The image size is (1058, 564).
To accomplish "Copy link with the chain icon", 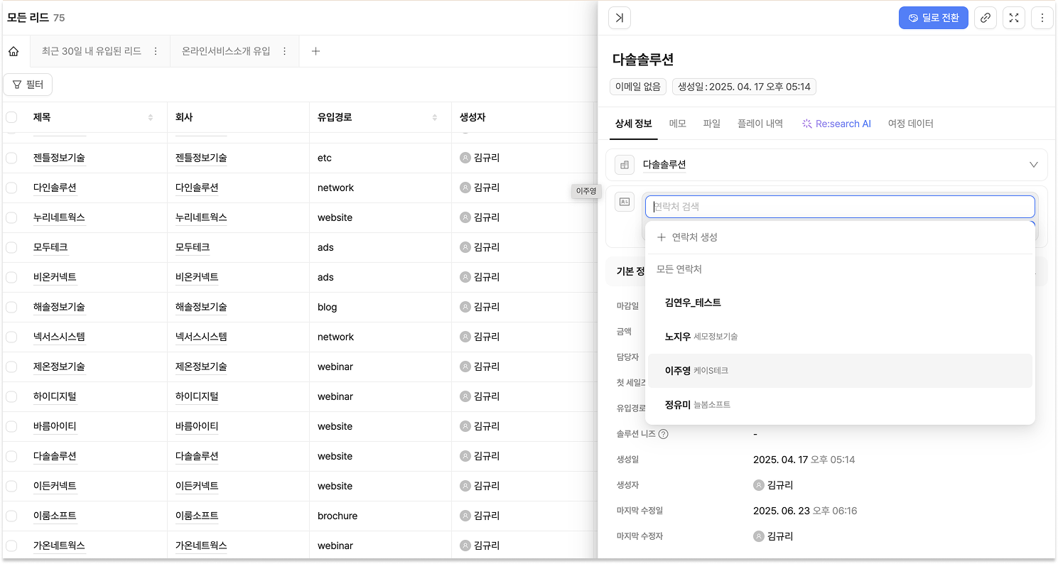I will click(985, 18).
